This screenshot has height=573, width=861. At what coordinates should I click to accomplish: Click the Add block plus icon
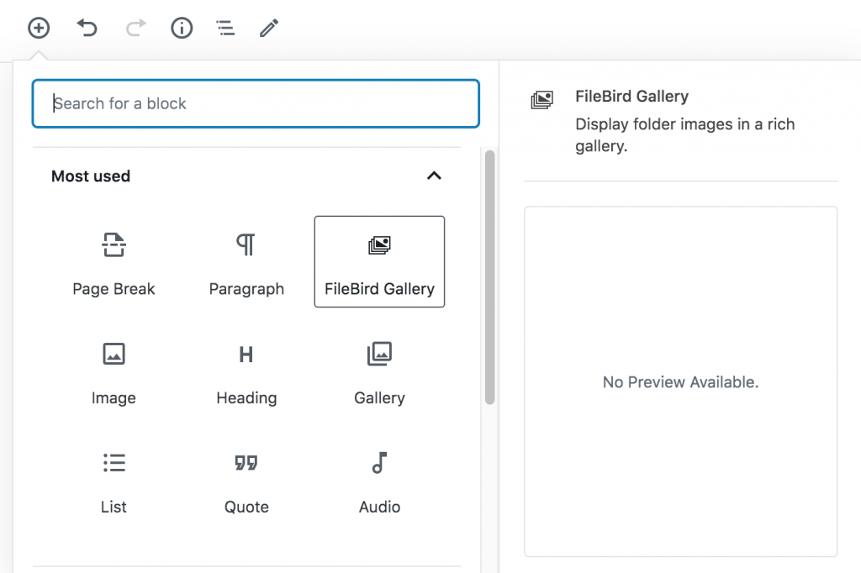pyautogui.click(x=39, y=28)
